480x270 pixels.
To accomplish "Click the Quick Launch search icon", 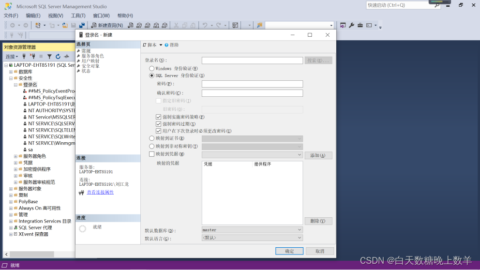I will (436, 5).
